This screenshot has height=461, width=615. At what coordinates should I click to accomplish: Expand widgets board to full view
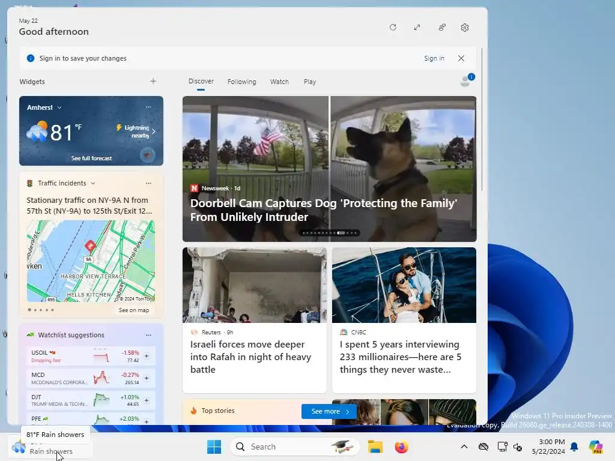(417, 28)
